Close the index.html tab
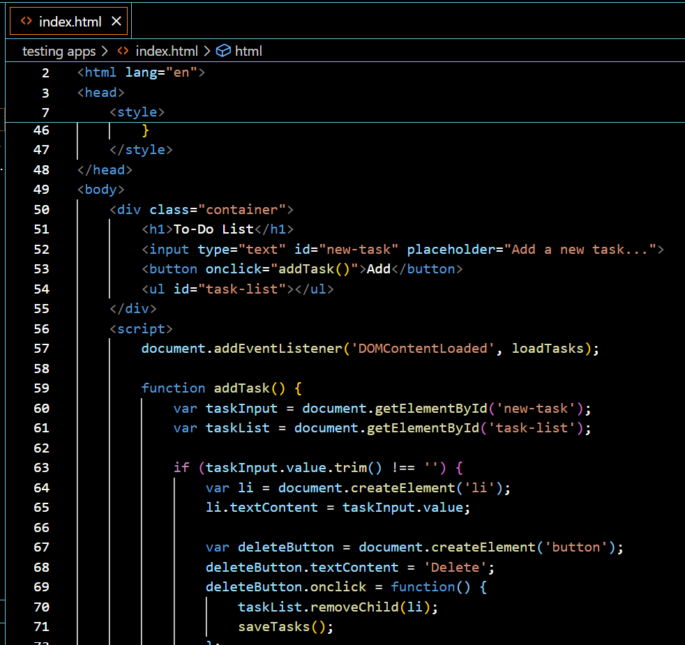Viewport: 685px width, 645px height. point(116,21)
